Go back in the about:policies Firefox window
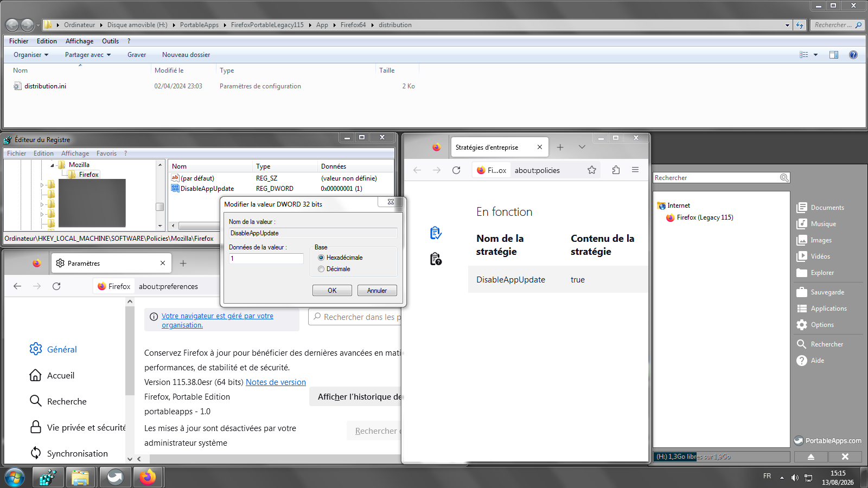 [417, 170]
